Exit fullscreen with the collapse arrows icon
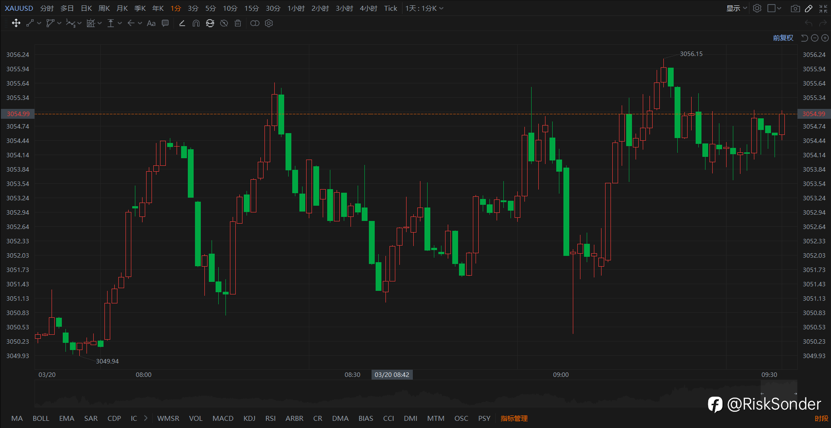Image resolution: width=831 pixels, height=428 pixels. [823, 9]
